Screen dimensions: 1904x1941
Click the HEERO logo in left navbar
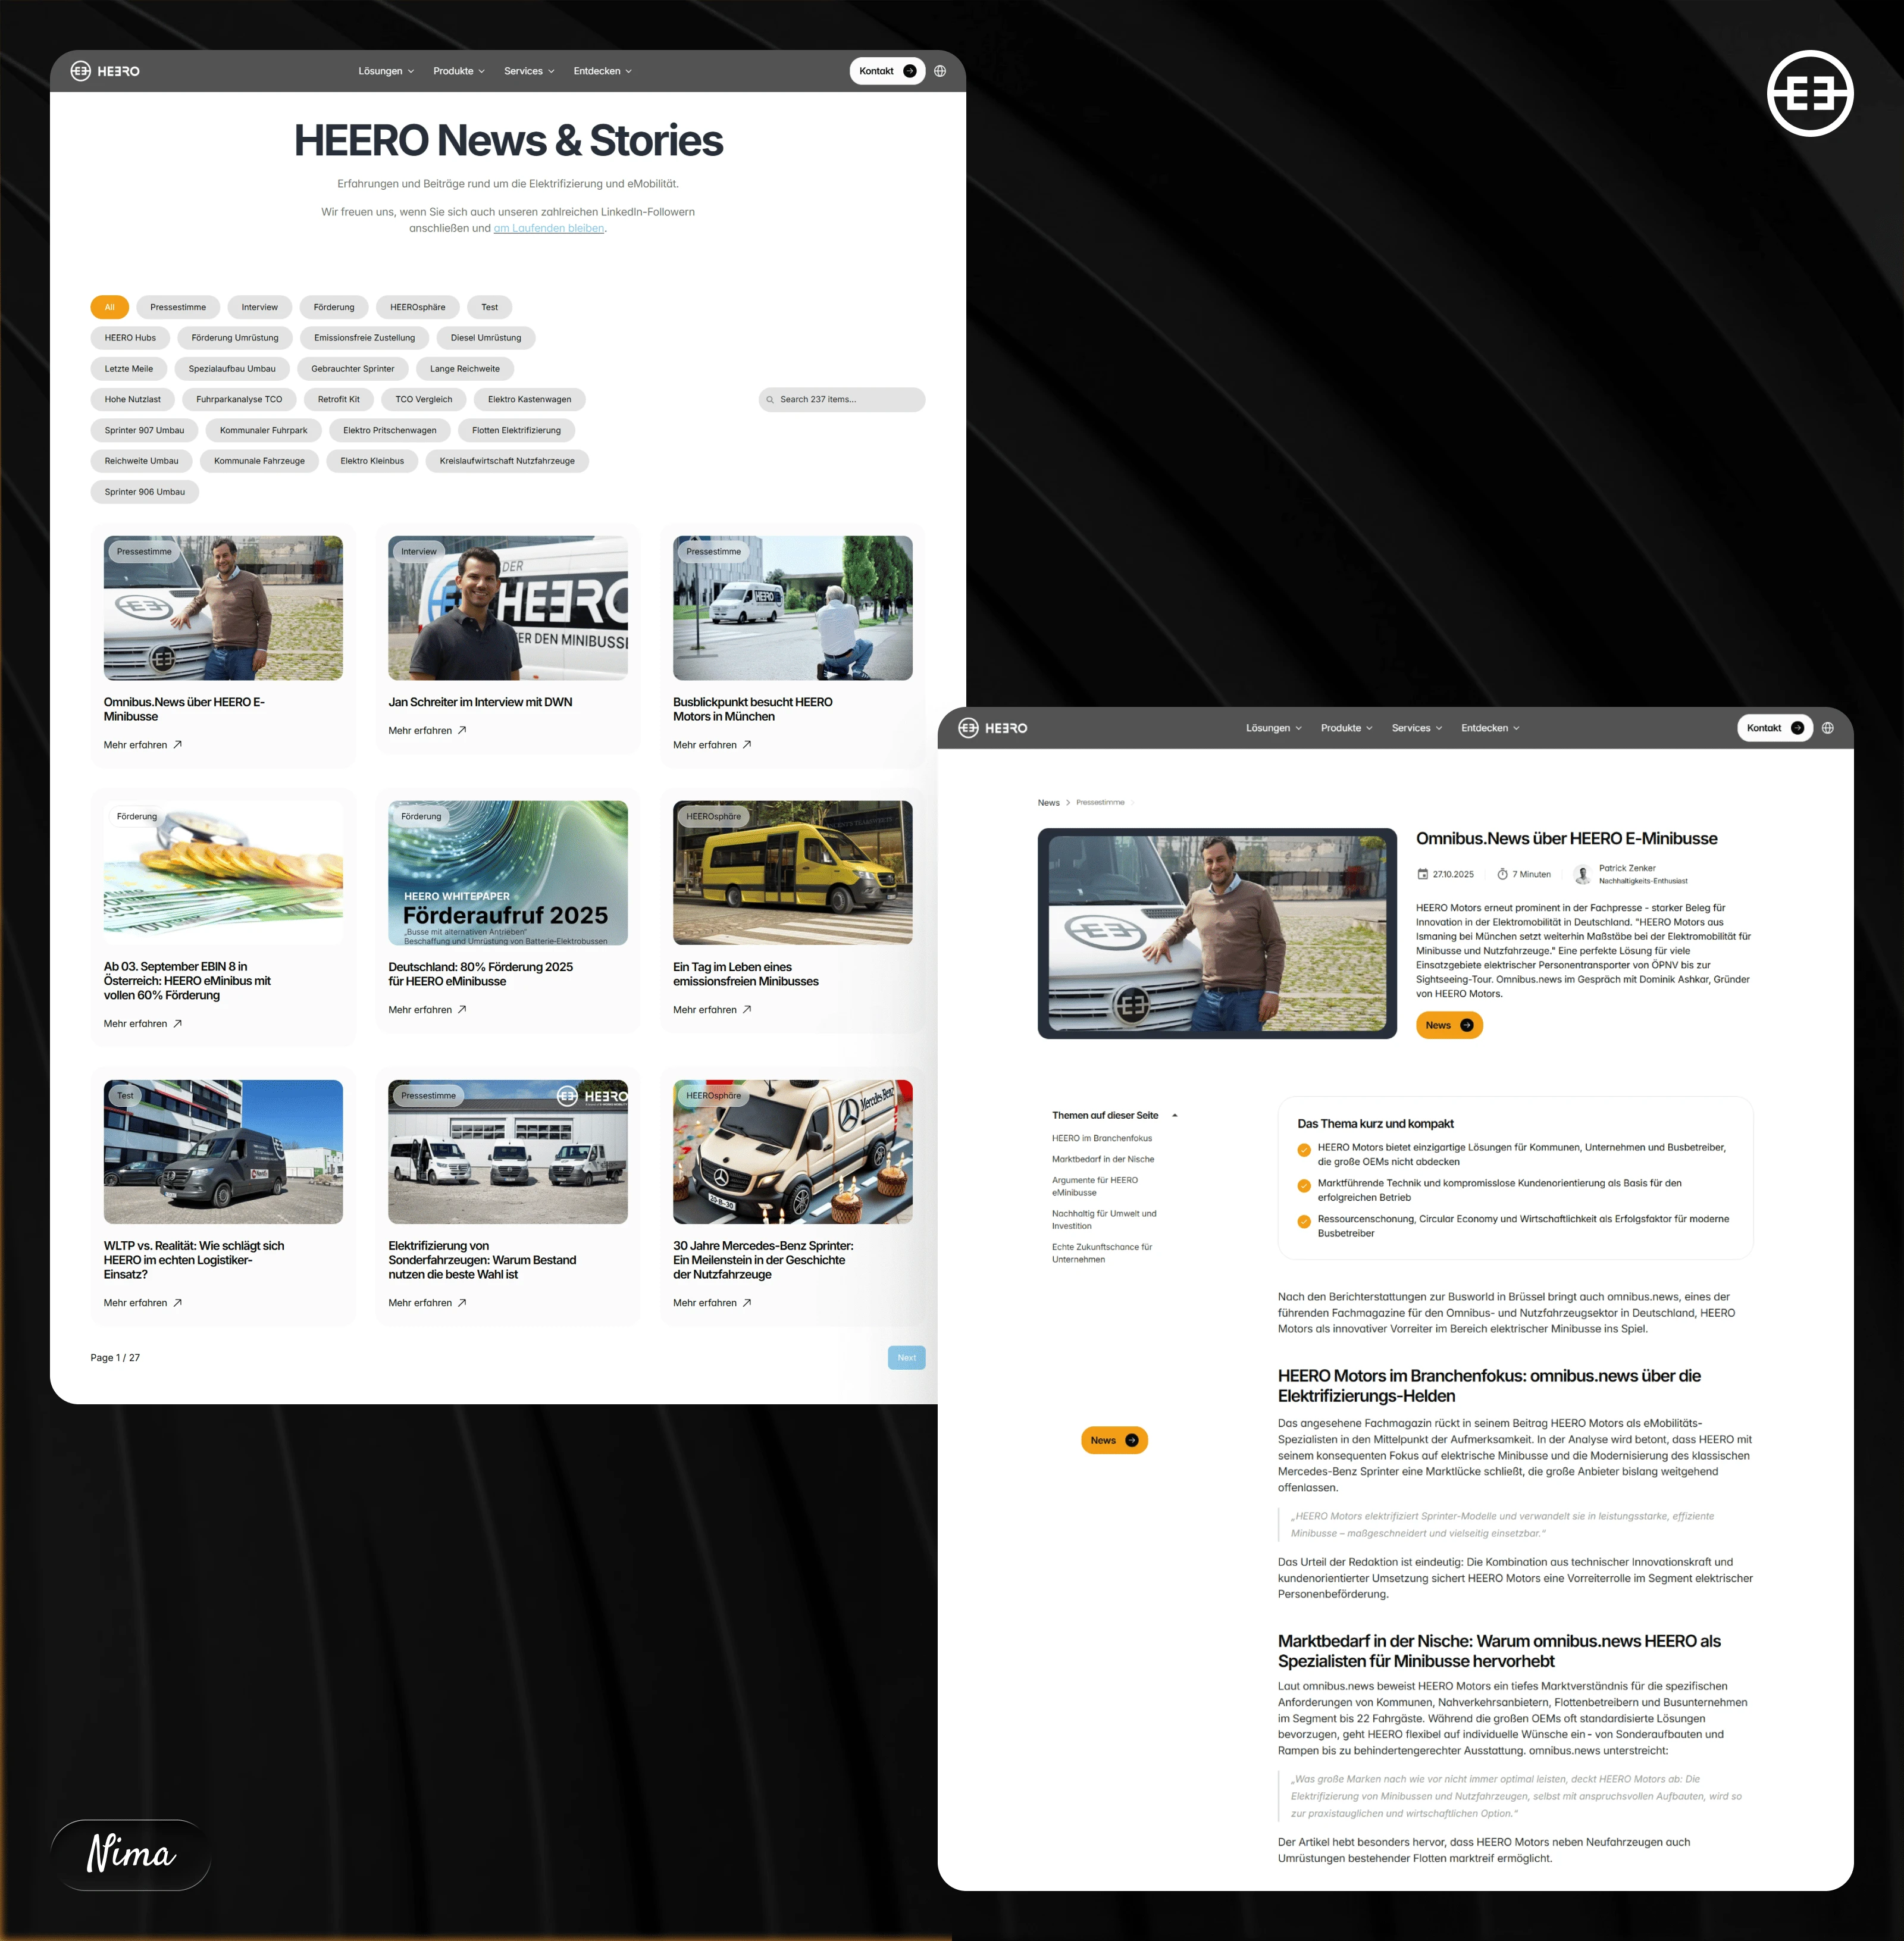[105, 71]
